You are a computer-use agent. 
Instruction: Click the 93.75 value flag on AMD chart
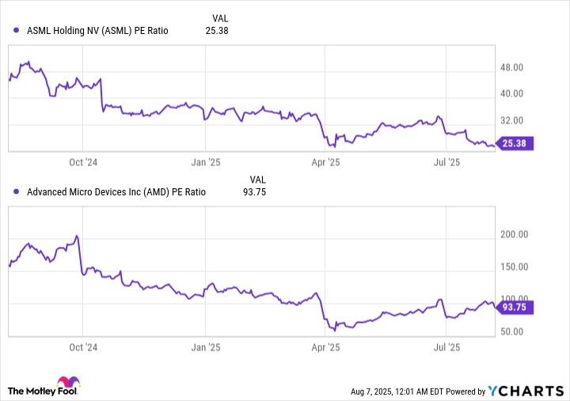[519, 308]
